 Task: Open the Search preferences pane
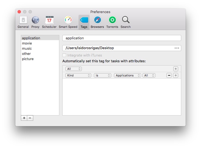[125, 22]
